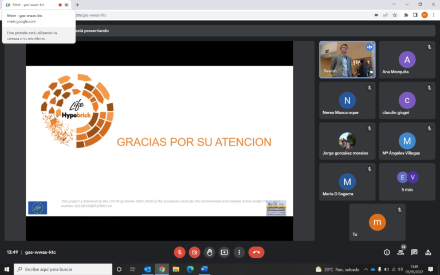Open File Explorer from the taskbar

[x=176, y=269]
